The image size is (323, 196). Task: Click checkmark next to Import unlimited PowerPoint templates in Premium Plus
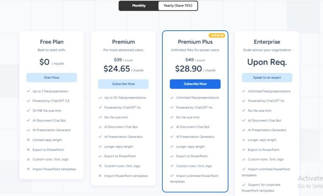(x=172, y=176)
